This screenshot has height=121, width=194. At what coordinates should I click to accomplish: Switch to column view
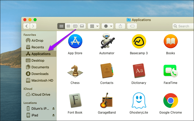[75, 26]
